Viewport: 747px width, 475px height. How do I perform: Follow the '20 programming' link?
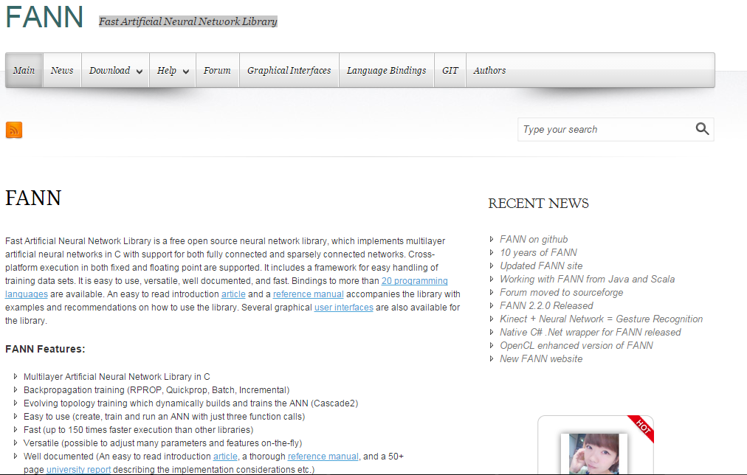click(x=415, y=281)
